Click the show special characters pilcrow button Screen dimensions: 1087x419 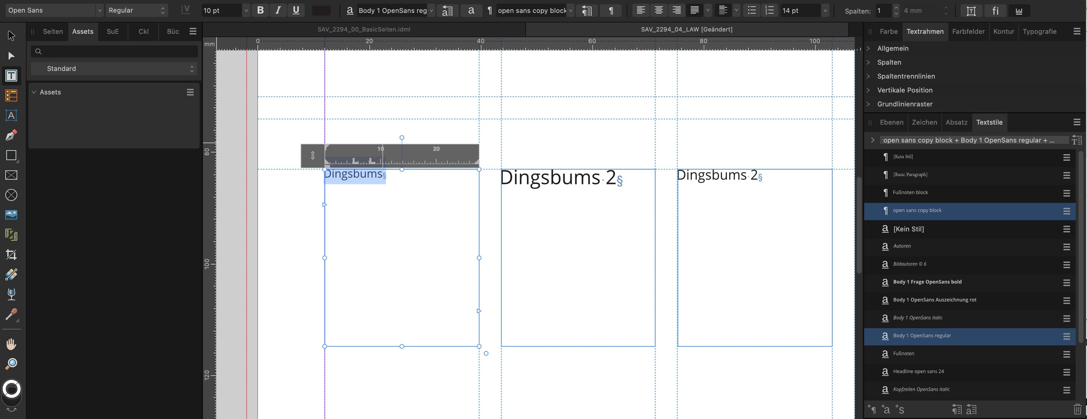point(610,11)
